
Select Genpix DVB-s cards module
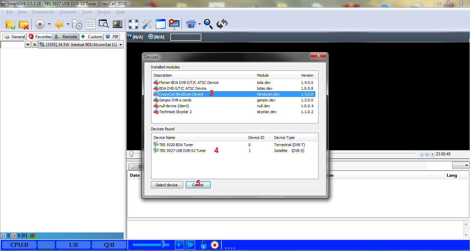[x=234, y=100]
